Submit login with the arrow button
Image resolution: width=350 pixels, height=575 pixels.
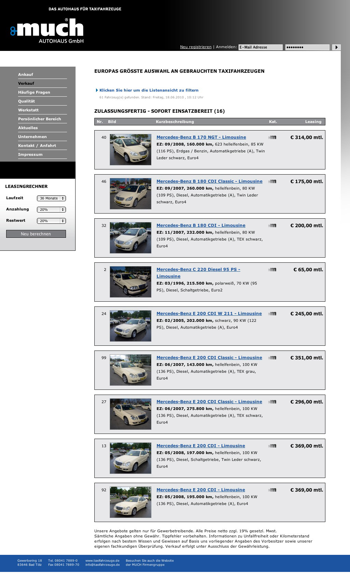[336, 47]
